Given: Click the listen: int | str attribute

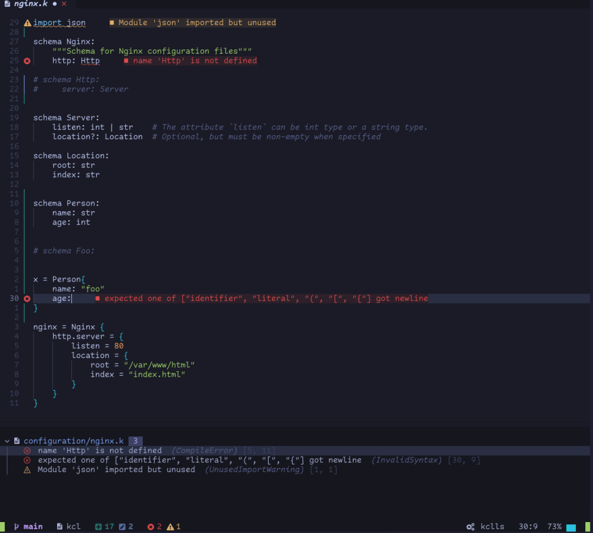Looking at the screenshot, I should pos(93,127).
